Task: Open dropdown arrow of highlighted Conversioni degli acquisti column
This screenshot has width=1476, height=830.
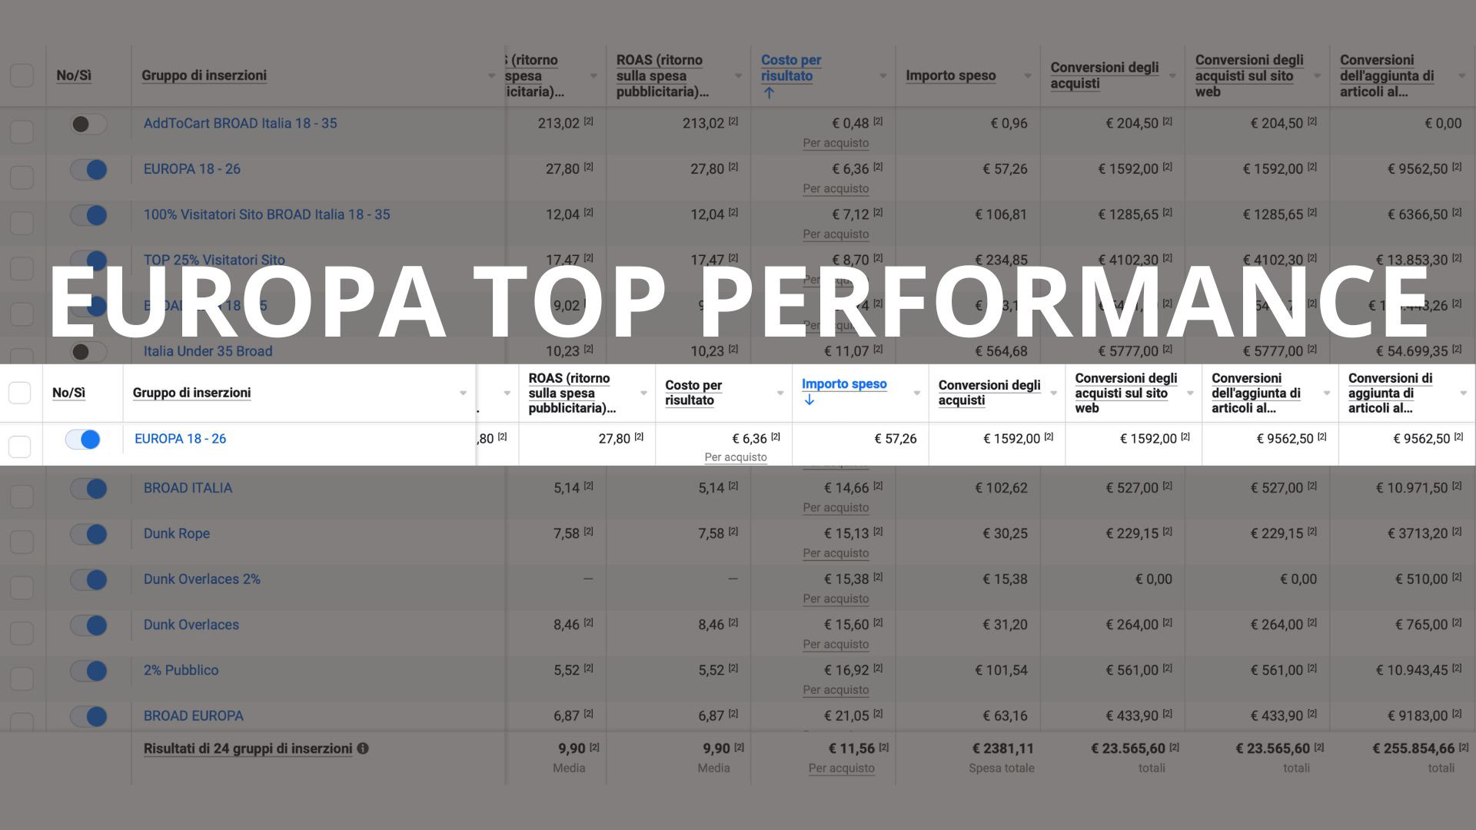Action: [1053, 393]
